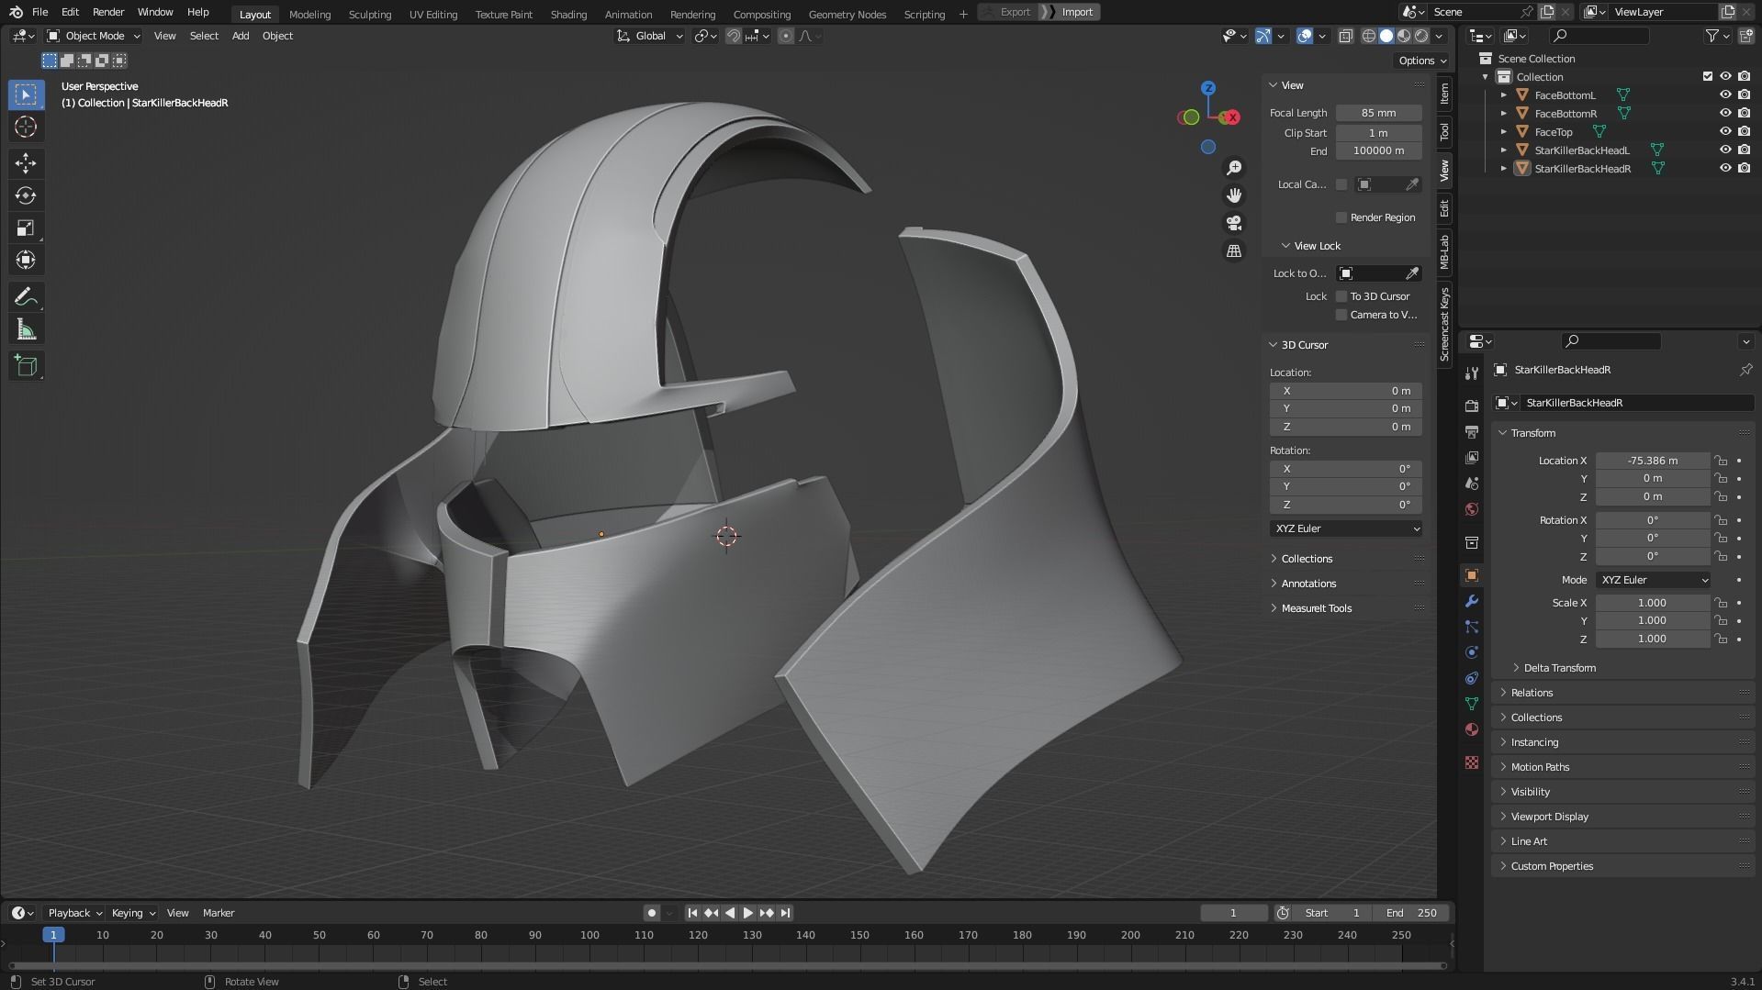Switch to rendered viewport shading
1762x990 pixels.
pyautogui.click(x=1421, y=36)
